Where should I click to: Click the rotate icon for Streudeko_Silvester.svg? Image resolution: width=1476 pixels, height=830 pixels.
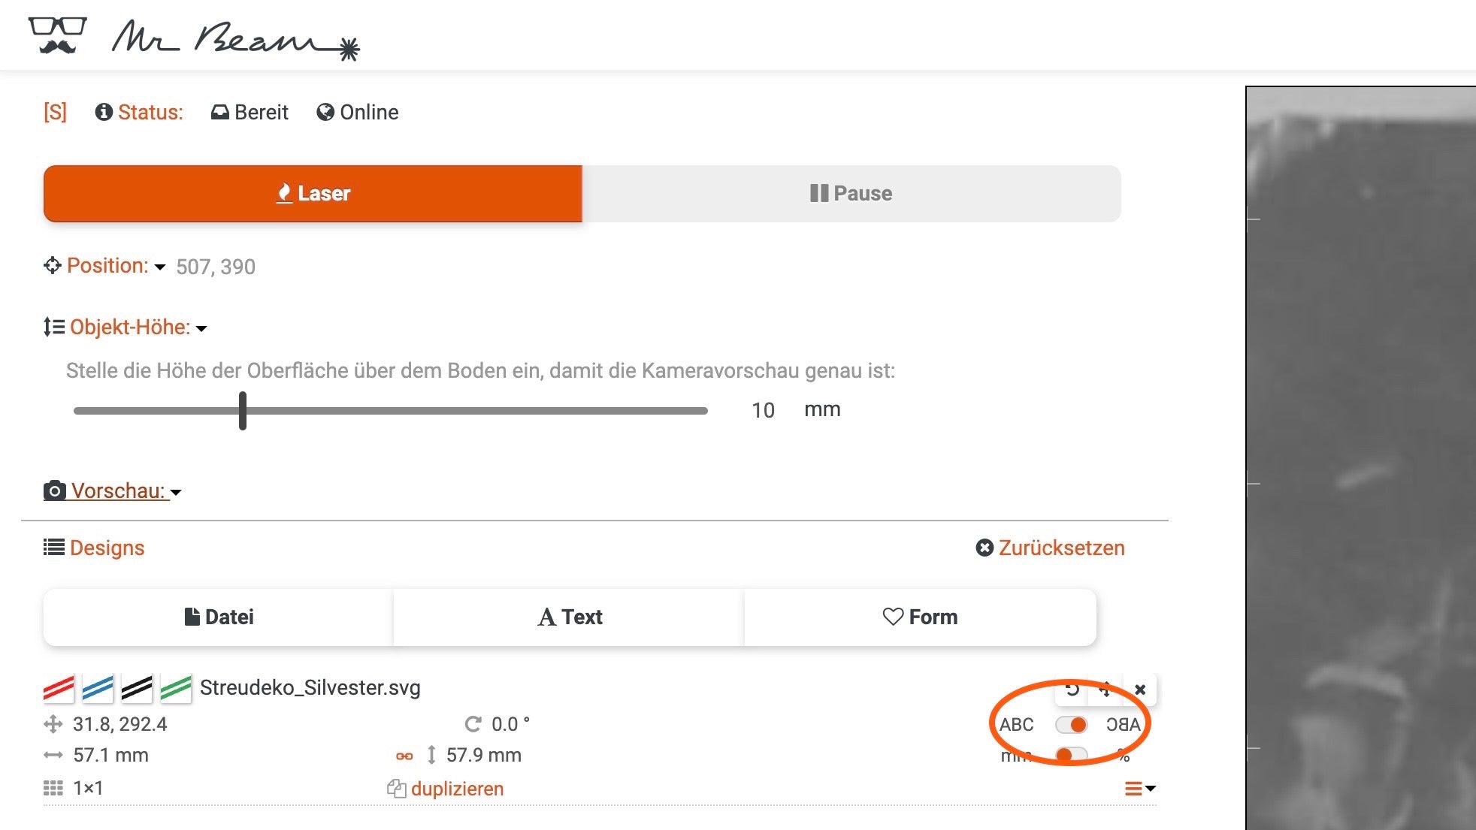[1073, 688]
